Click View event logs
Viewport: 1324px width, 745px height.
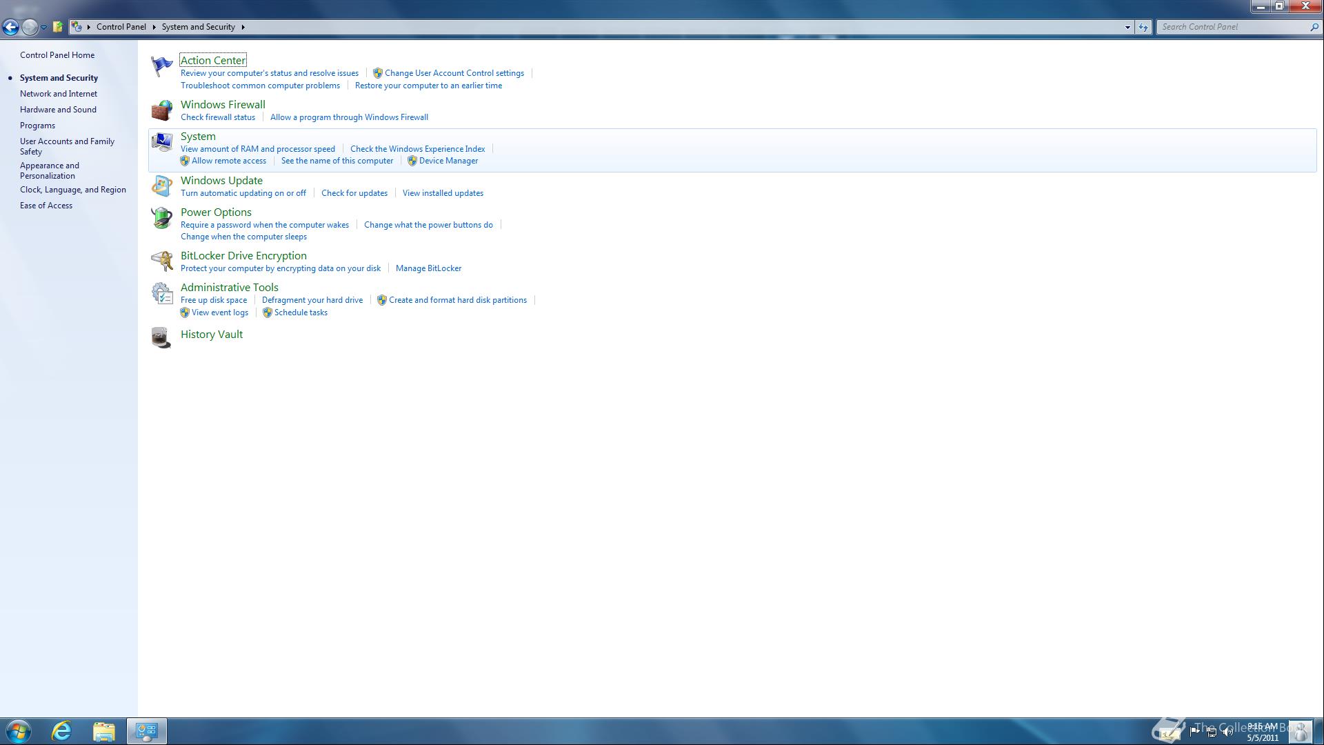point(220,312)
